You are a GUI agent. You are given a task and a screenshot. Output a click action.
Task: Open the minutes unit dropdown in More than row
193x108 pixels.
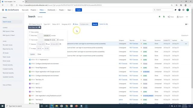click(47, 35)
